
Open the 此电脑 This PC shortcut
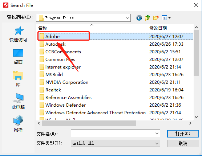18,101
